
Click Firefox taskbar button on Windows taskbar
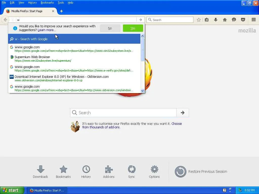point(47,190)
